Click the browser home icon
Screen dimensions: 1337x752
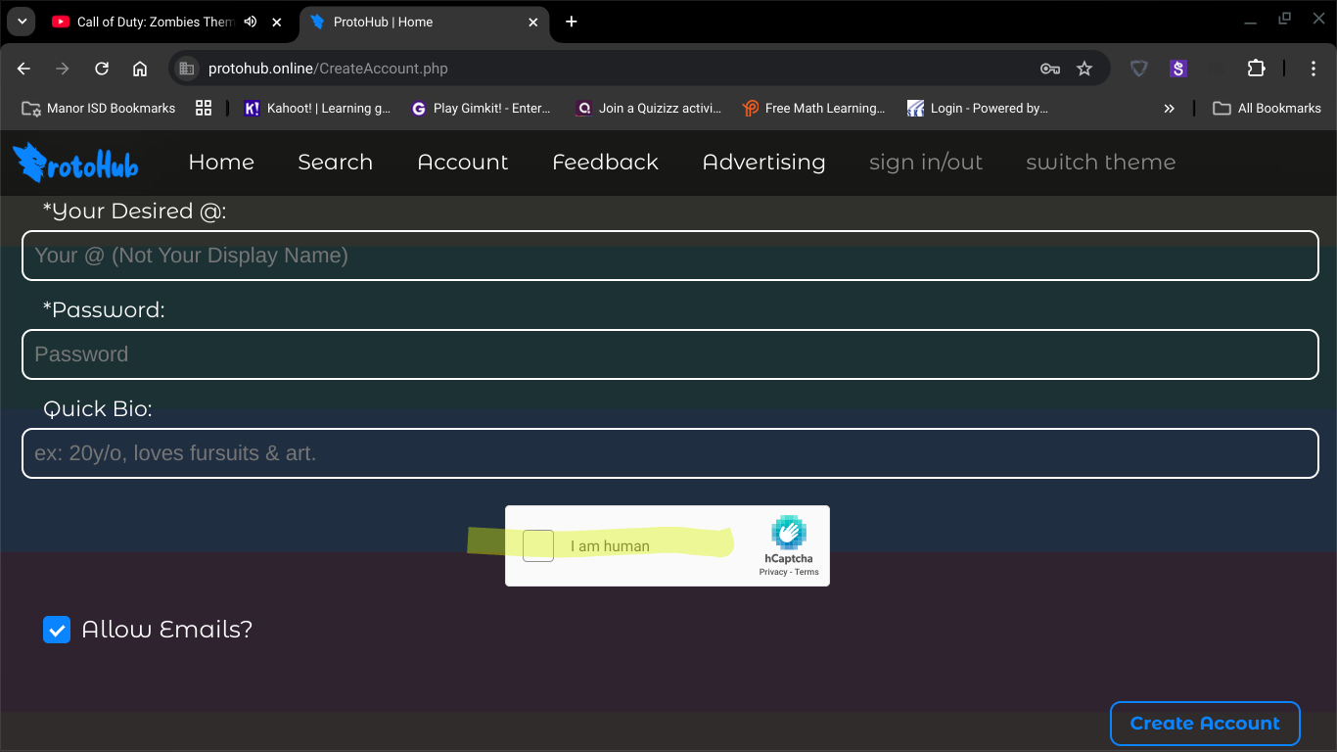(140, 69)
